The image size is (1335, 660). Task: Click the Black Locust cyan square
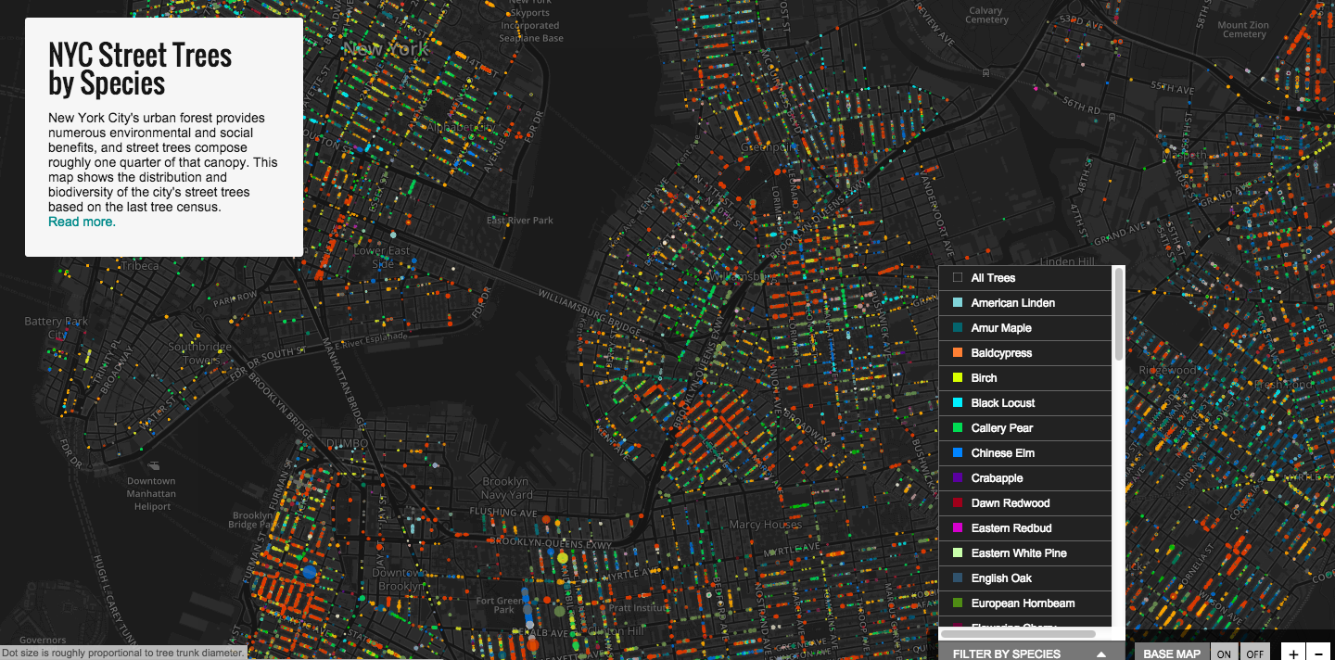(x=958, y=403)
